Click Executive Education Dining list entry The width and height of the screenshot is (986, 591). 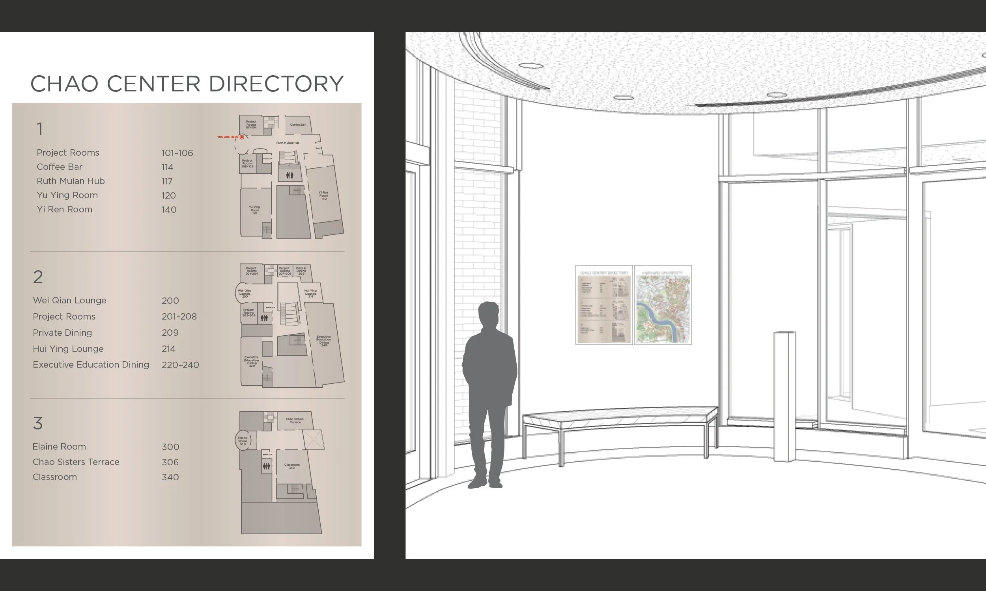click(91, 365)
